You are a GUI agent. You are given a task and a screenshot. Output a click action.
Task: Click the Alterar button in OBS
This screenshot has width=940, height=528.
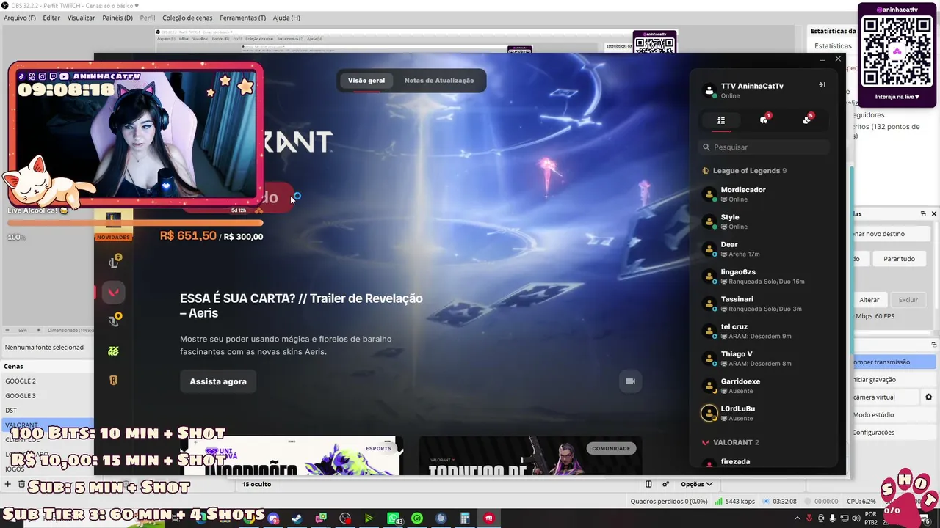point(869,300)
